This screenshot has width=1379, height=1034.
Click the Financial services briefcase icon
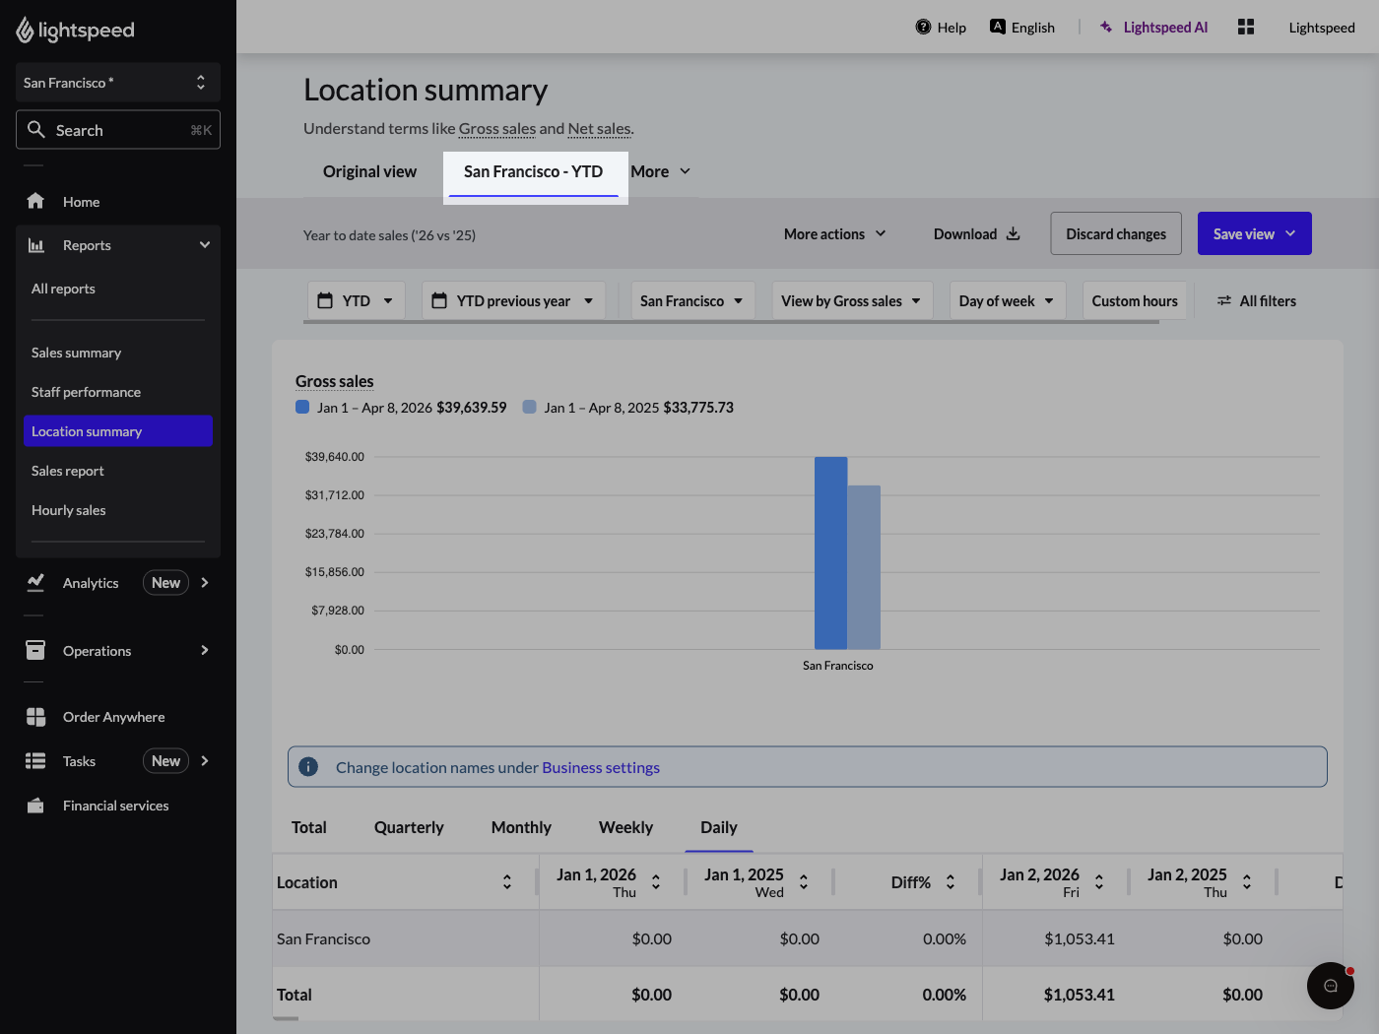pos(35,805)
